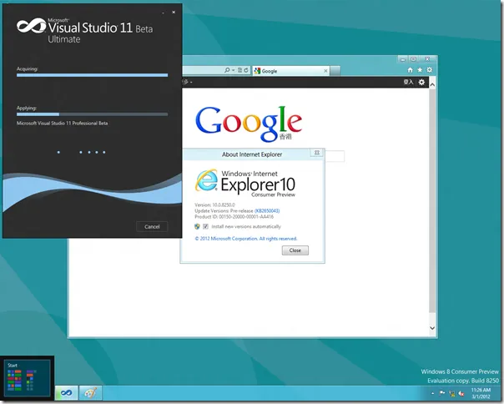This screenshot has height=404, width=504.
Task: Open Action Center flag tray icon
Action: point(442,393)
